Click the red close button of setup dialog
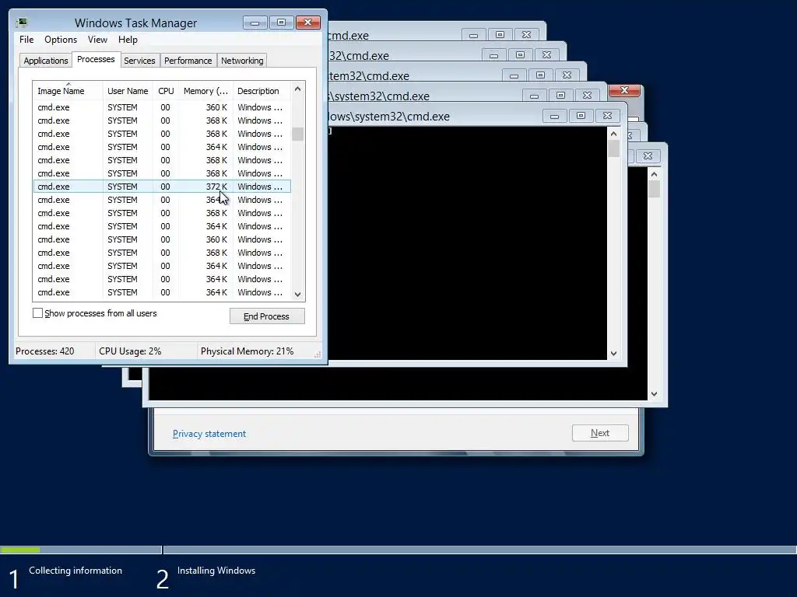The image size is (797, 597). click(x=625, y=90)
